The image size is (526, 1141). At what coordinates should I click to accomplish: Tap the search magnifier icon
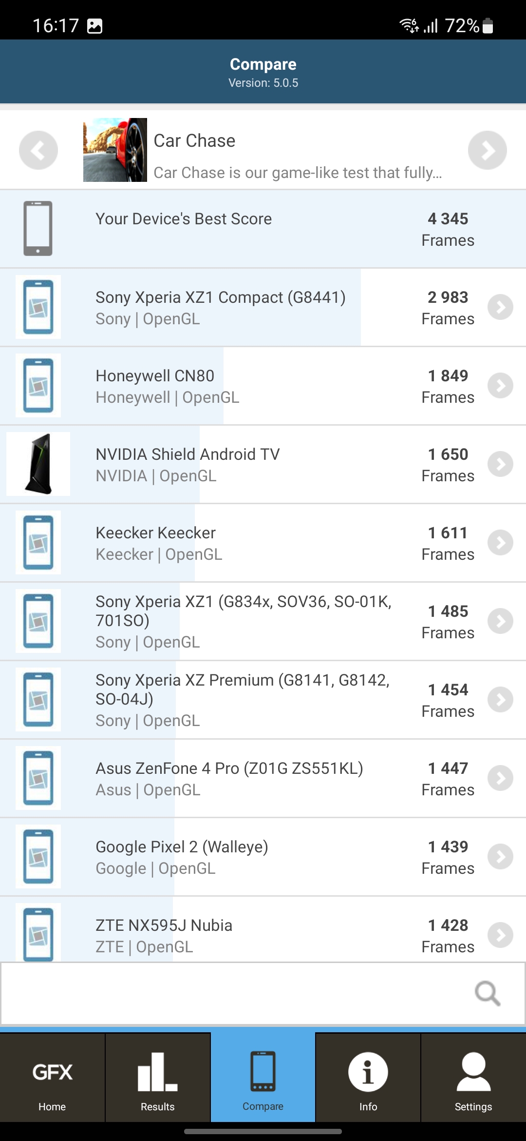click(487, 993)
